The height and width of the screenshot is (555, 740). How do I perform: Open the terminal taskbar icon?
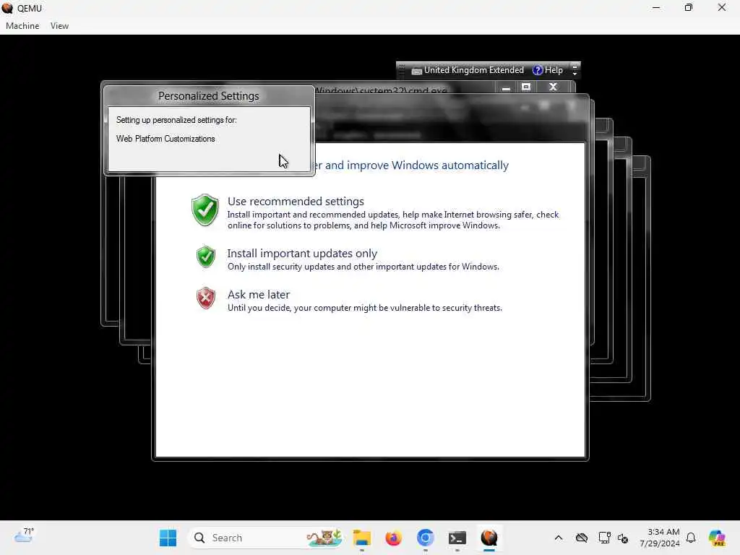[x=457, y=538]
